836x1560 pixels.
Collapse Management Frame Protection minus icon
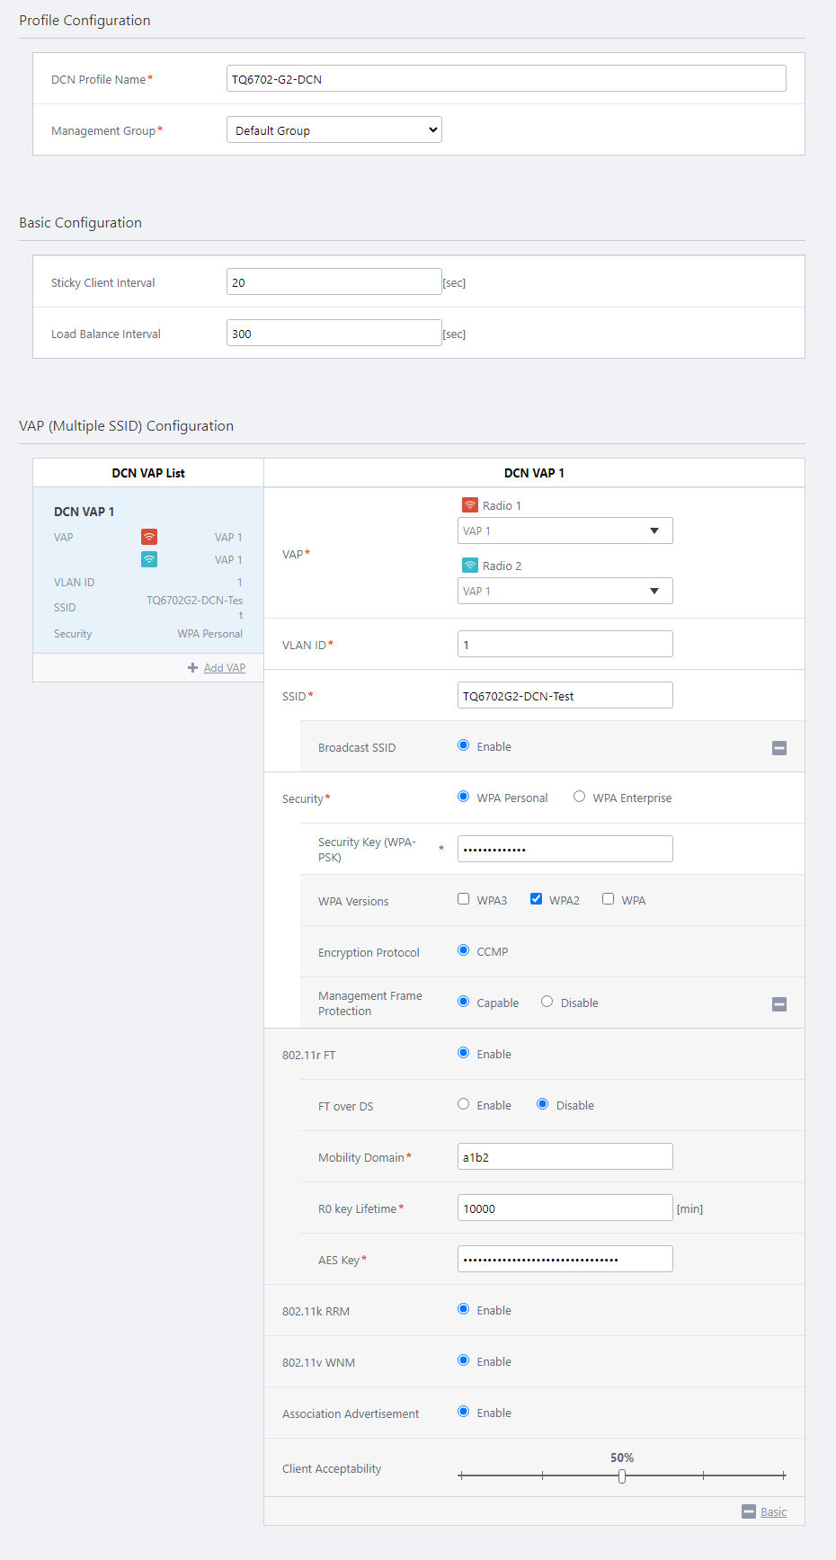[779, 1004]
